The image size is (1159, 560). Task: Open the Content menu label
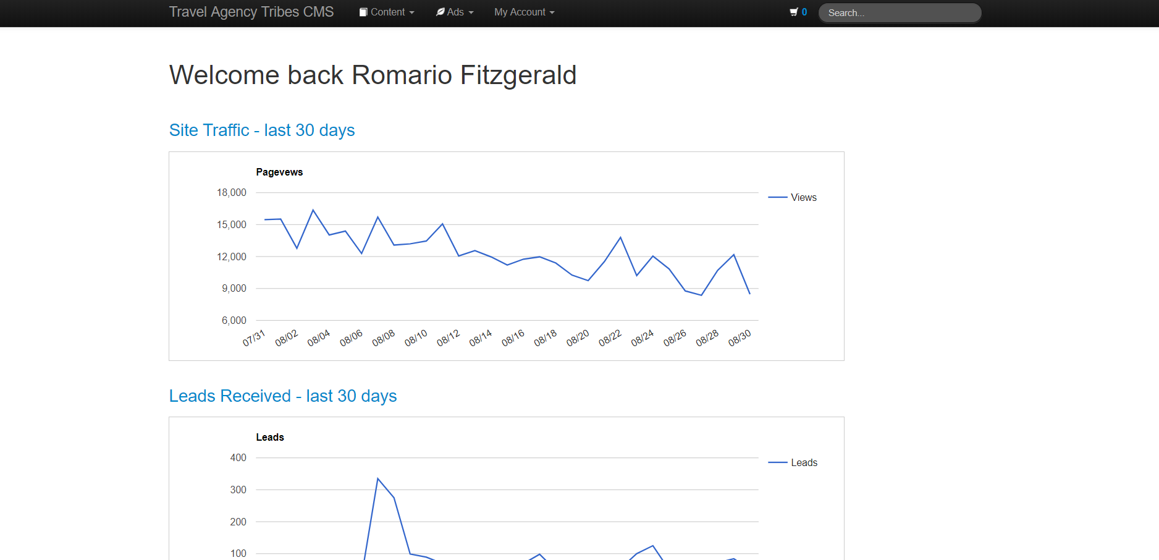[387, 12]
